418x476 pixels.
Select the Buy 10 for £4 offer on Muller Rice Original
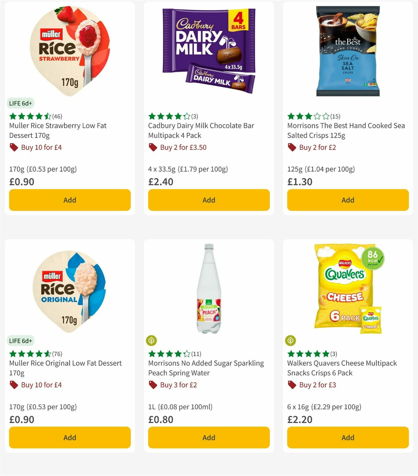pos(41,385)
